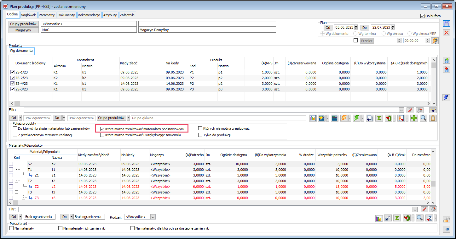
Task: Click the orange P document icon
Action: coord(401,118)
